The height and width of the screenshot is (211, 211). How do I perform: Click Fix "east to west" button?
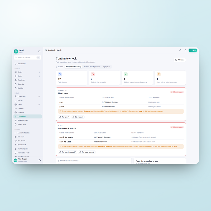(87, 152)
